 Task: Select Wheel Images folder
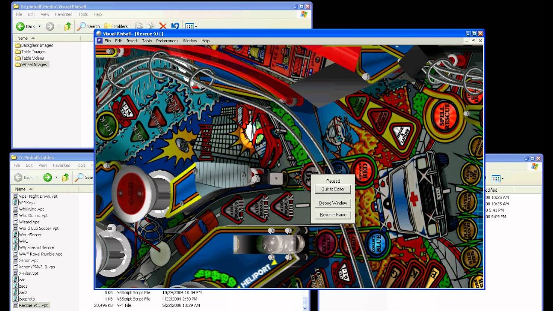31,65
